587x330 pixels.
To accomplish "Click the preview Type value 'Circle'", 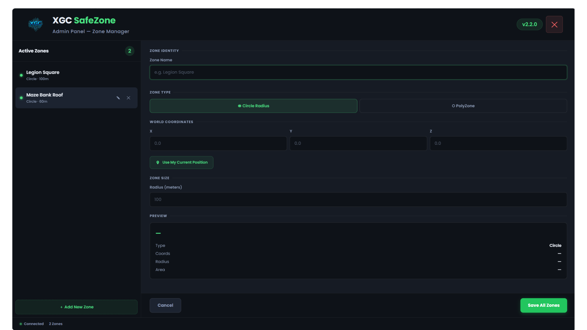I will pyautogui.click(x=555, y=245).
